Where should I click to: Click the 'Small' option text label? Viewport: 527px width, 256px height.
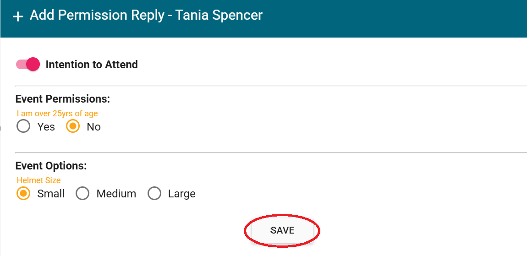pyautogui.click(x=51, y=194)
